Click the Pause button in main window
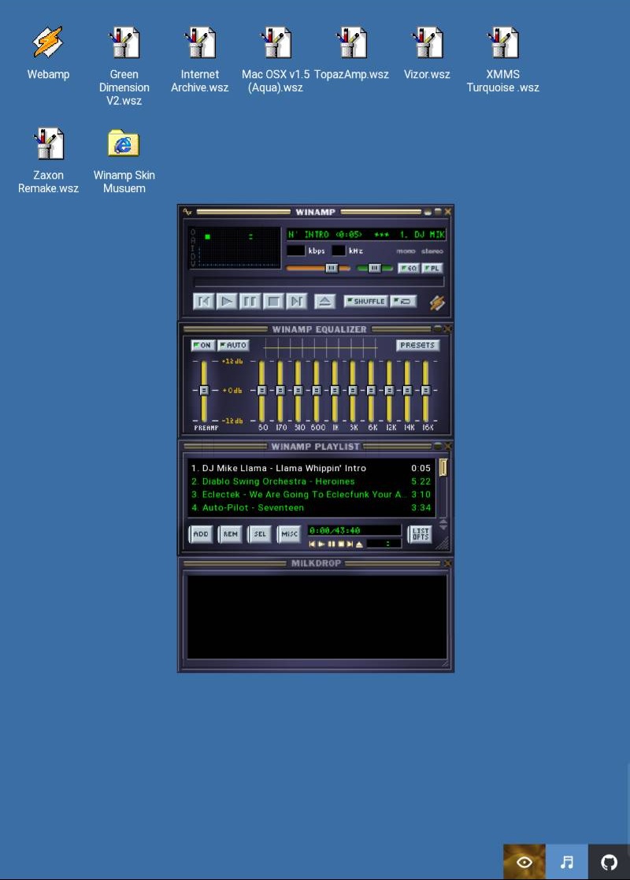The image size is (630, 880). pos(250,301)
